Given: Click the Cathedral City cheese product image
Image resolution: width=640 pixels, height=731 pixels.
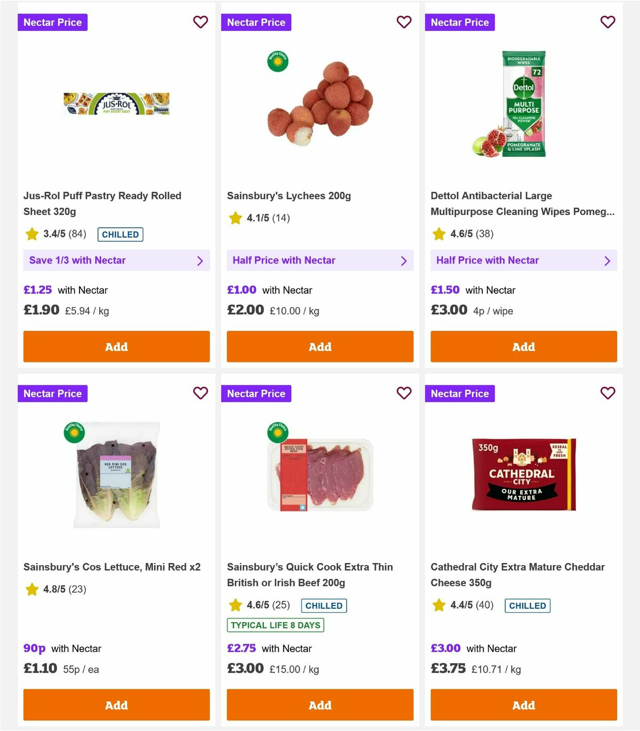Looking at the screenshot, I should click(x=523, y=474).
